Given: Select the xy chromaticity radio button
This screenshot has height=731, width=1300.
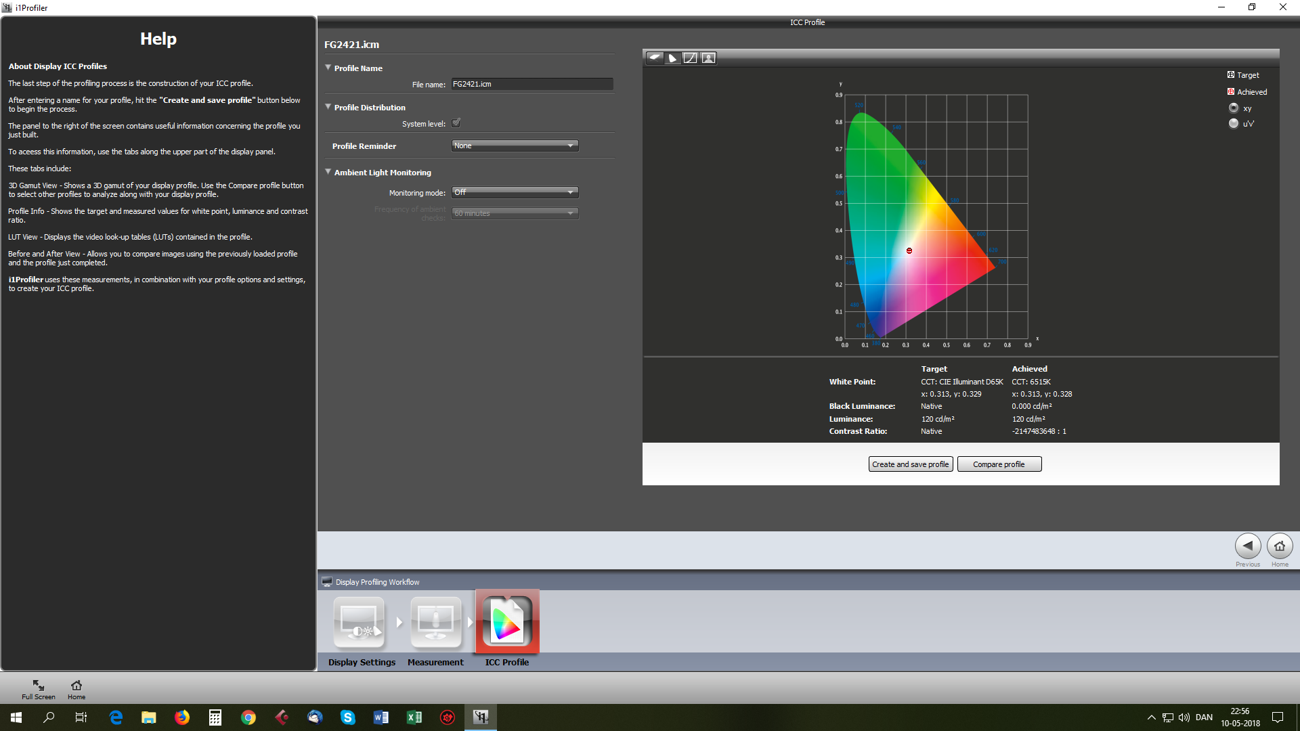Looking at the screenshot, I should click(x=1234, y=108).
